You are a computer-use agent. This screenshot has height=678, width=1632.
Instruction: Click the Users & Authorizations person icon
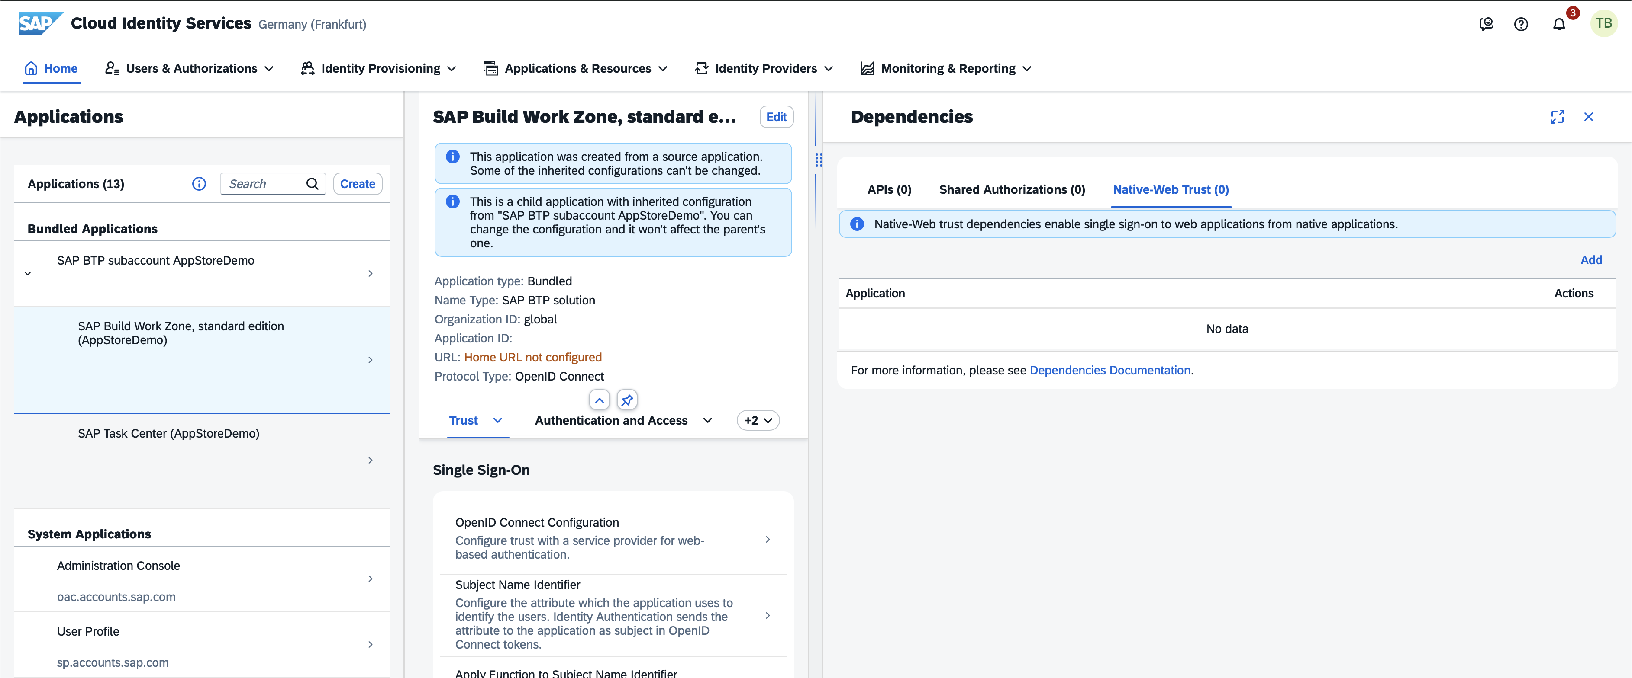(112, 68)
